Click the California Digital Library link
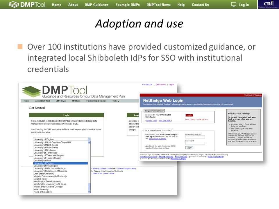The height and width of the screenshot is (209, 279). tap(126, 169)
